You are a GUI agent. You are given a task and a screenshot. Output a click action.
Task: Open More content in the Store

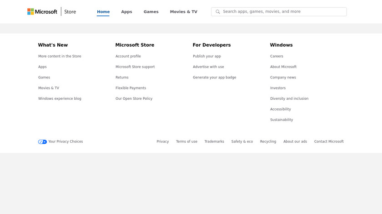coord(60,56)
